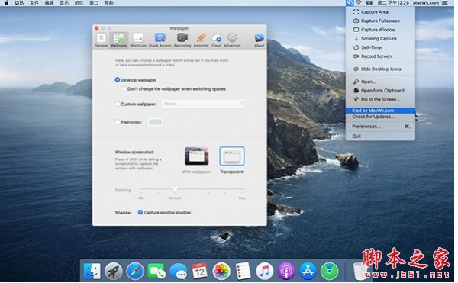Launch Safari from the Dock
This screenshot has height=283, width=458.
tap(135, 271)
